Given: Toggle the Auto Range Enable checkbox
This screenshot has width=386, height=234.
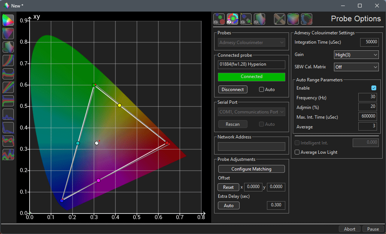Looking at the screenshot, I should (374, 88).
